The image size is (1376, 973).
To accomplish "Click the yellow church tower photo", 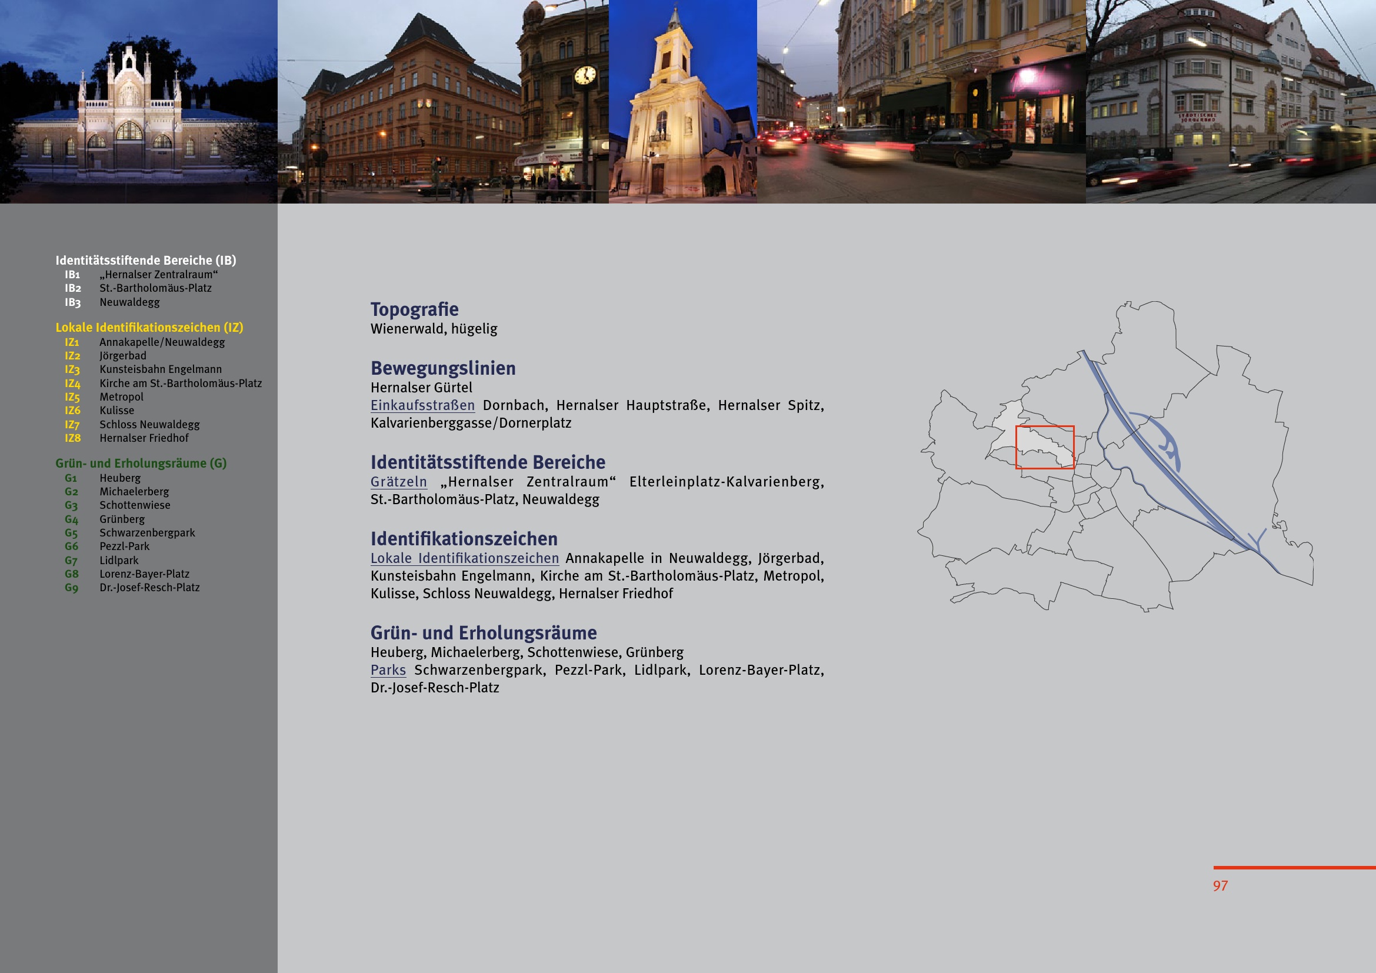I will click(682, 102).
